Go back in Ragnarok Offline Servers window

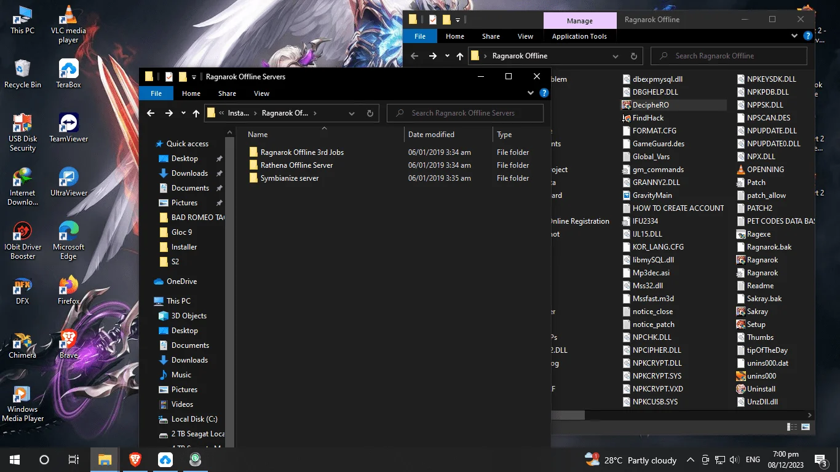(151, 113)
